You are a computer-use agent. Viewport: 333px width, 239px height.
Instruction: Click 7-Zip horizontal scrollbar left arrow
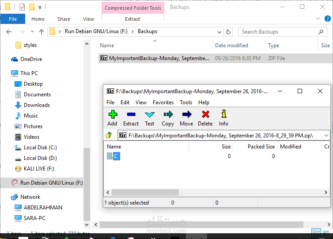point(108,193)
